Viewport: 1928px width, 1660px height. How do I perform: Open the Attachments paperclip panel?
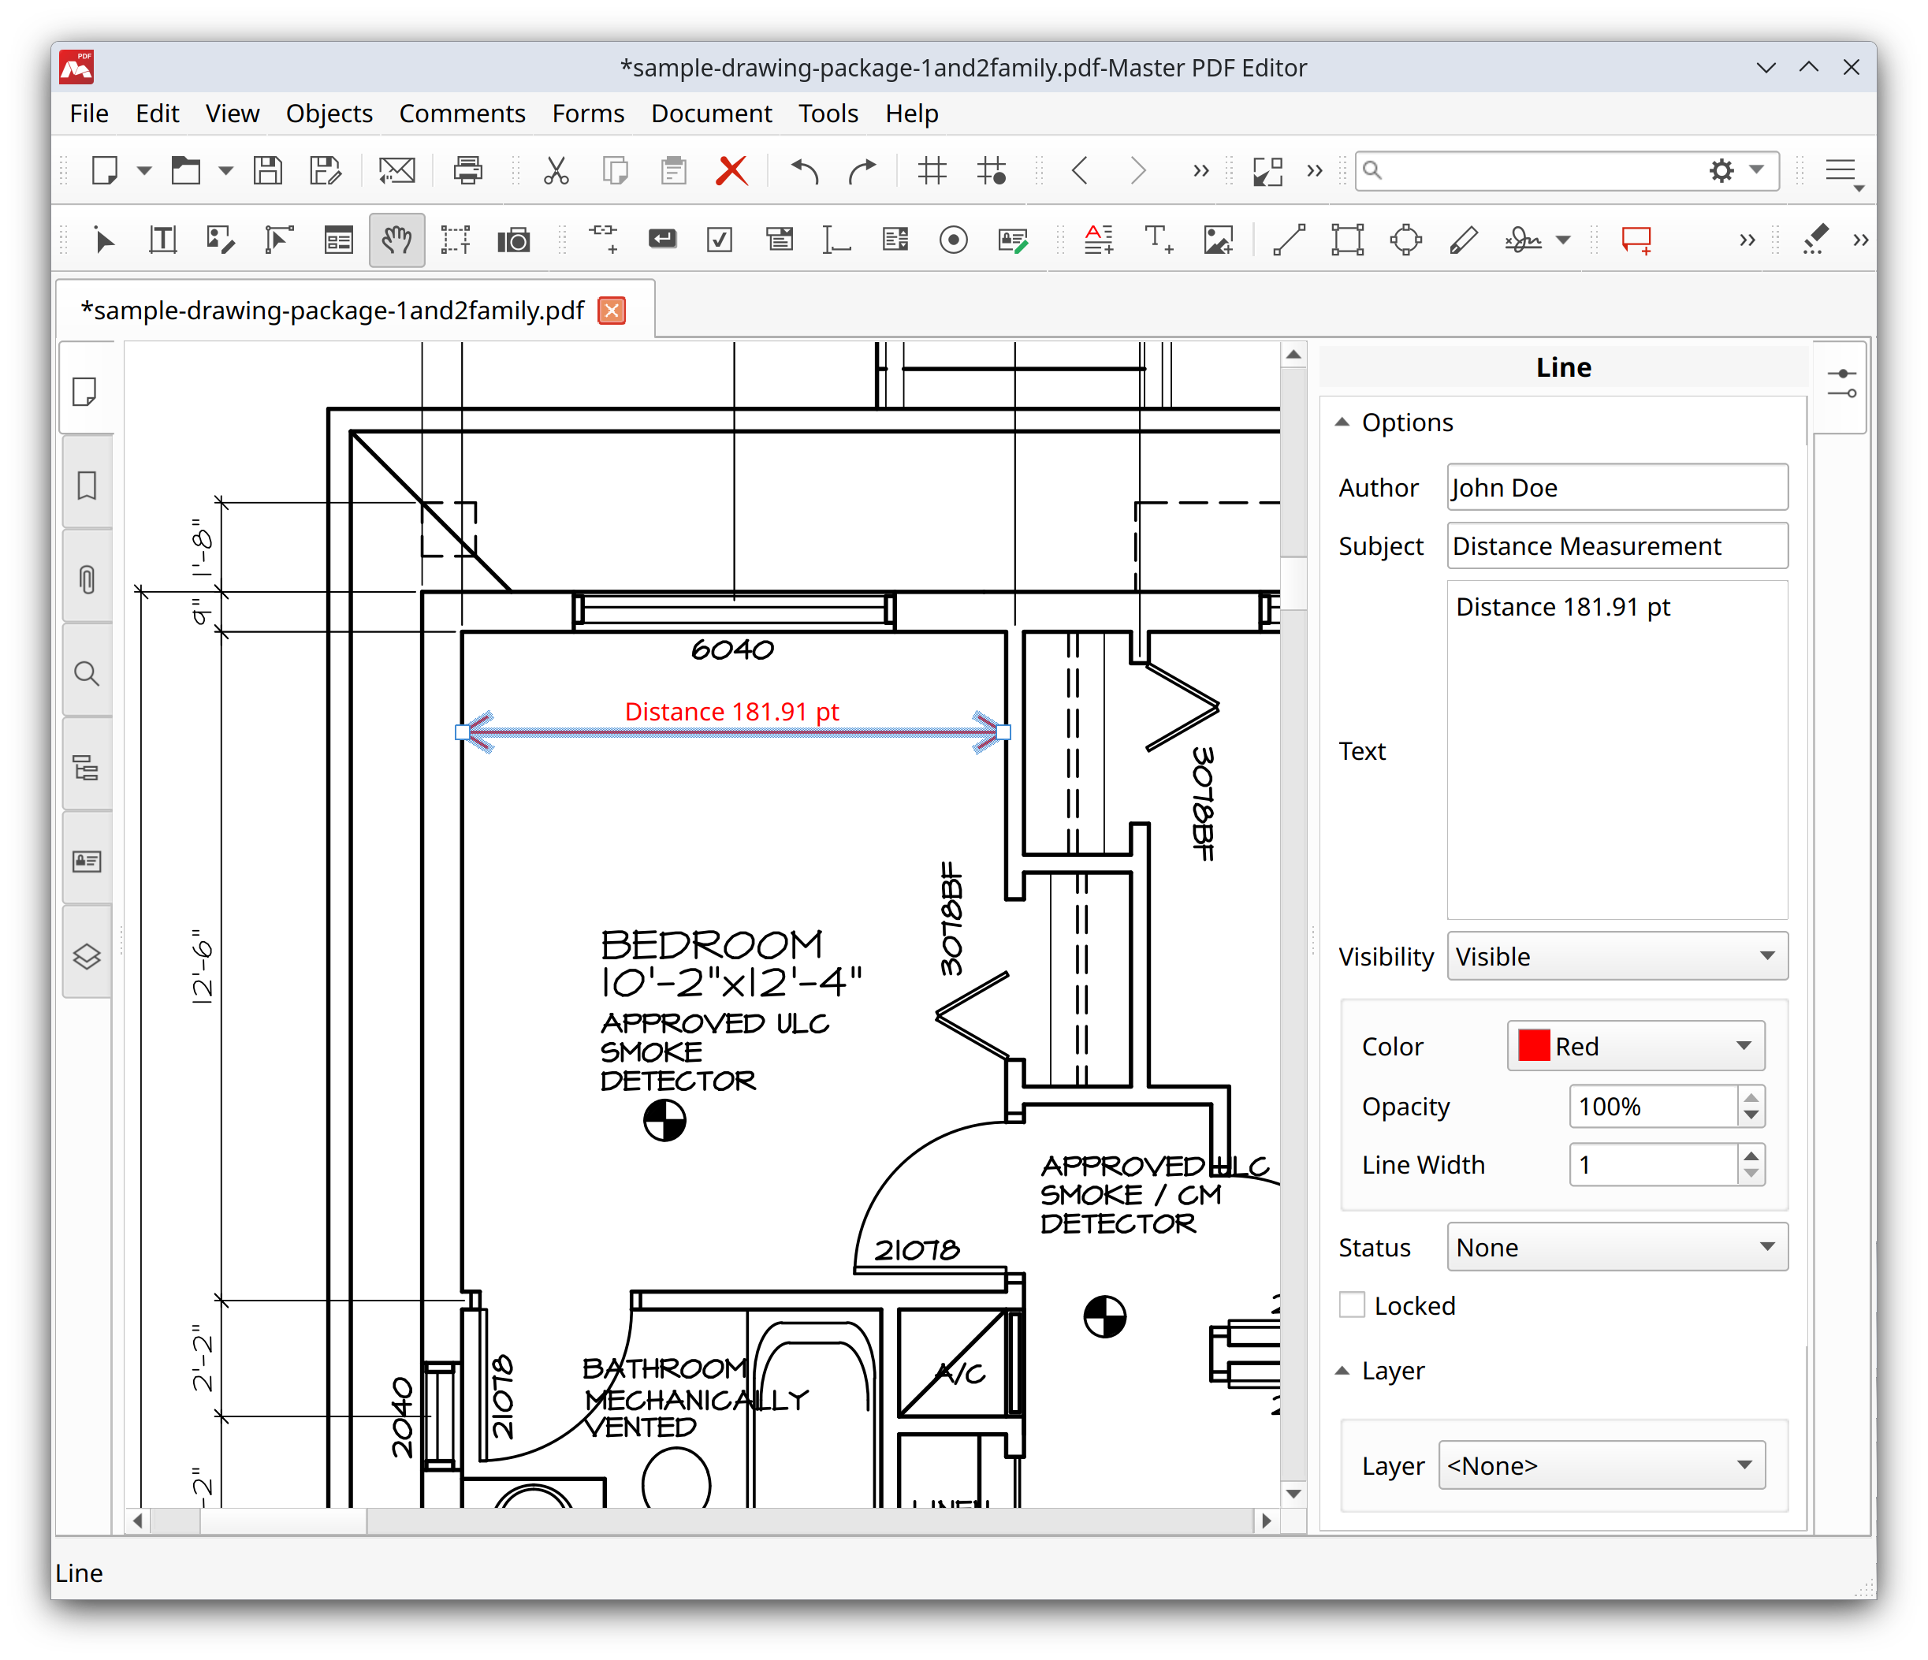tap(87, 579)
